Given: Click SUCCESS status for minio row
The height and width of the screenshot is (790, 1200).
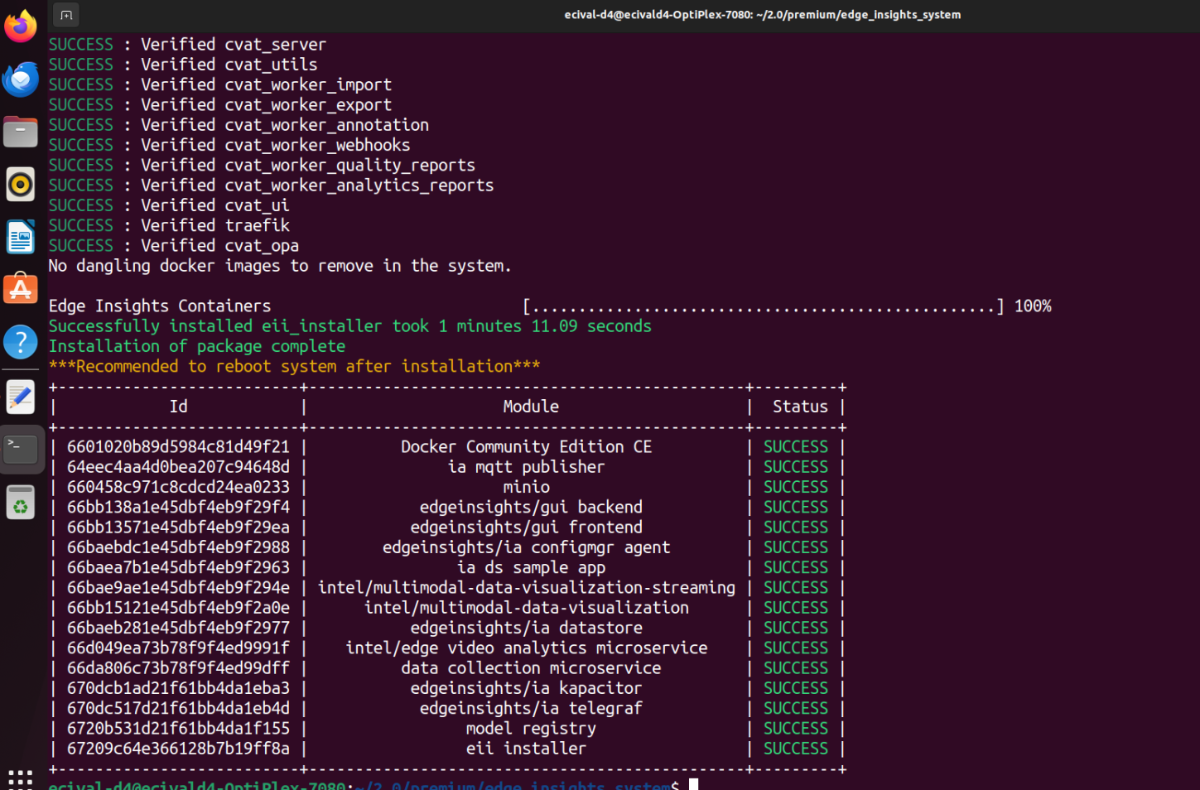Looking at the screenshot, I should 795,487.
